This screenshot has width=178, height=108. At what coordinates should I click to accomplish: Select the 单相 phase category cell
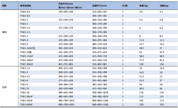coord(4,40)
